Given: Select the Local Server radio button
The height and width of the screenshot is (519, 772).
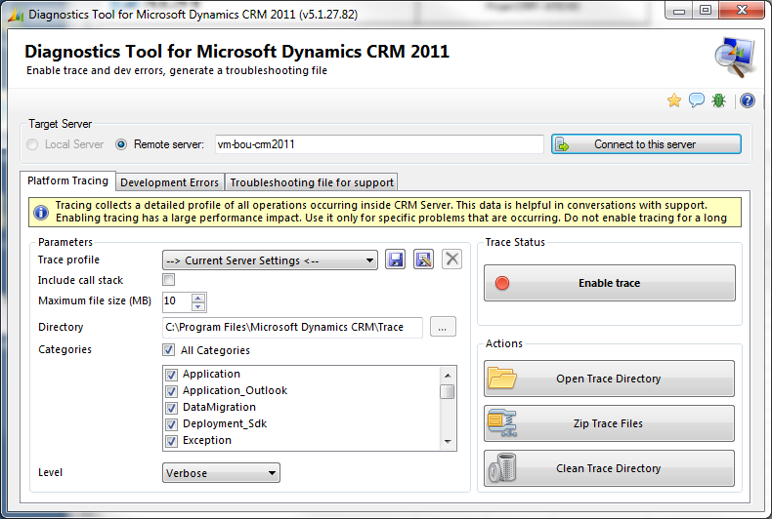Looking at the screenshot, I should pyautogui.click(x=32, y=144).
